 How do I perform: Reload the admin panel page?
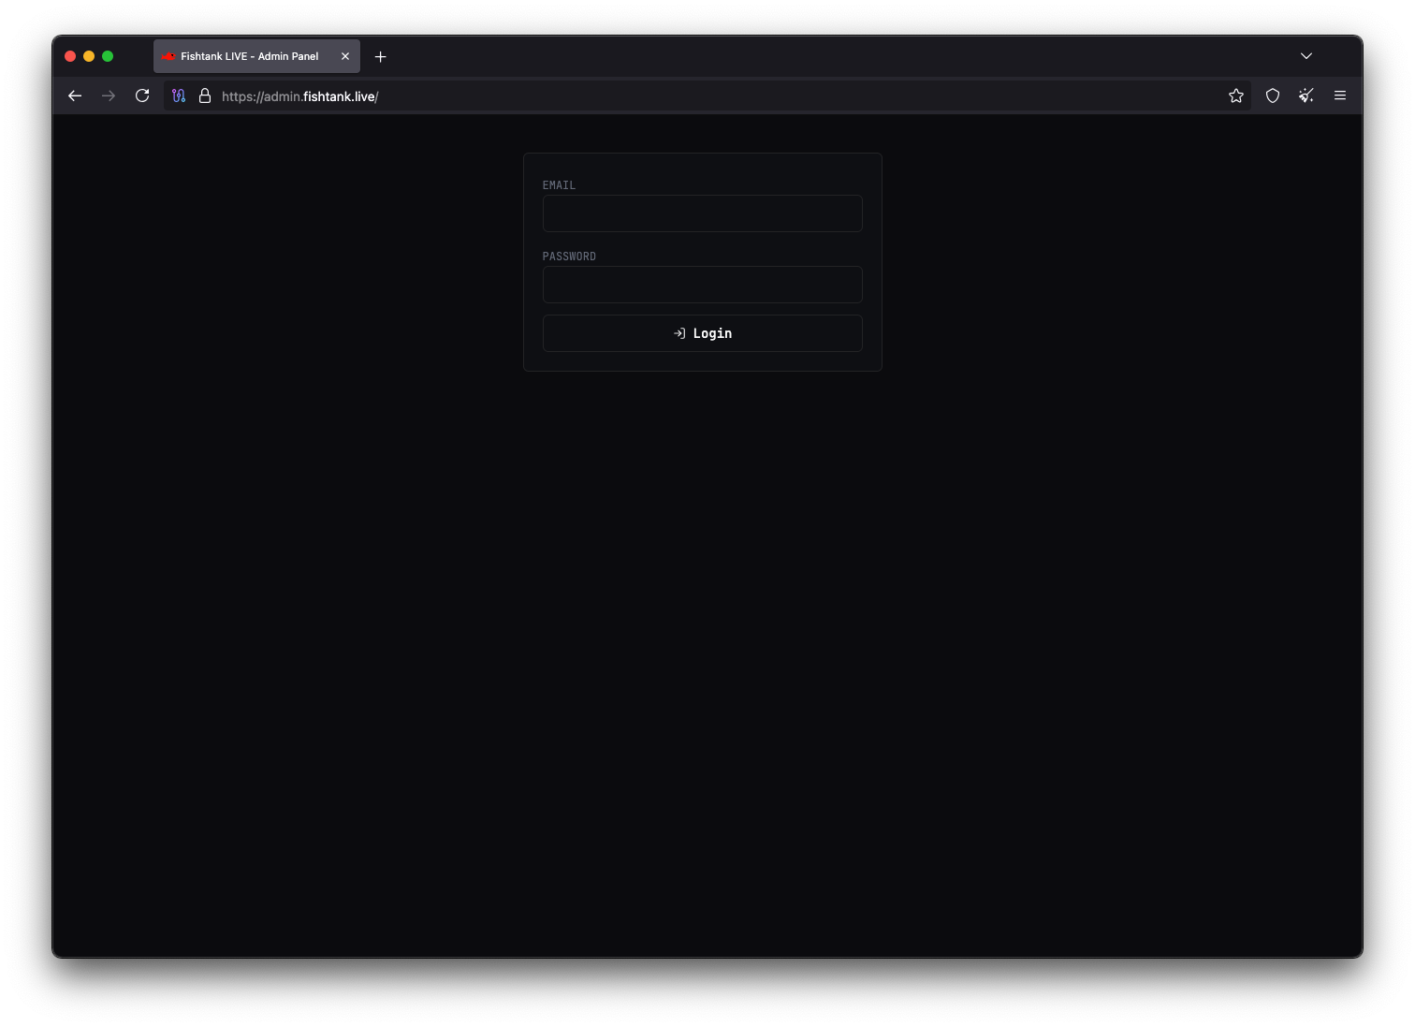pyautogui.click(x=142, y=95)
